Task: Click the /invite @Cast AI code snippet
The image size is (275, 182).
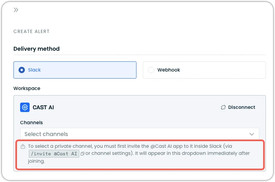Action: coord(54,154)
